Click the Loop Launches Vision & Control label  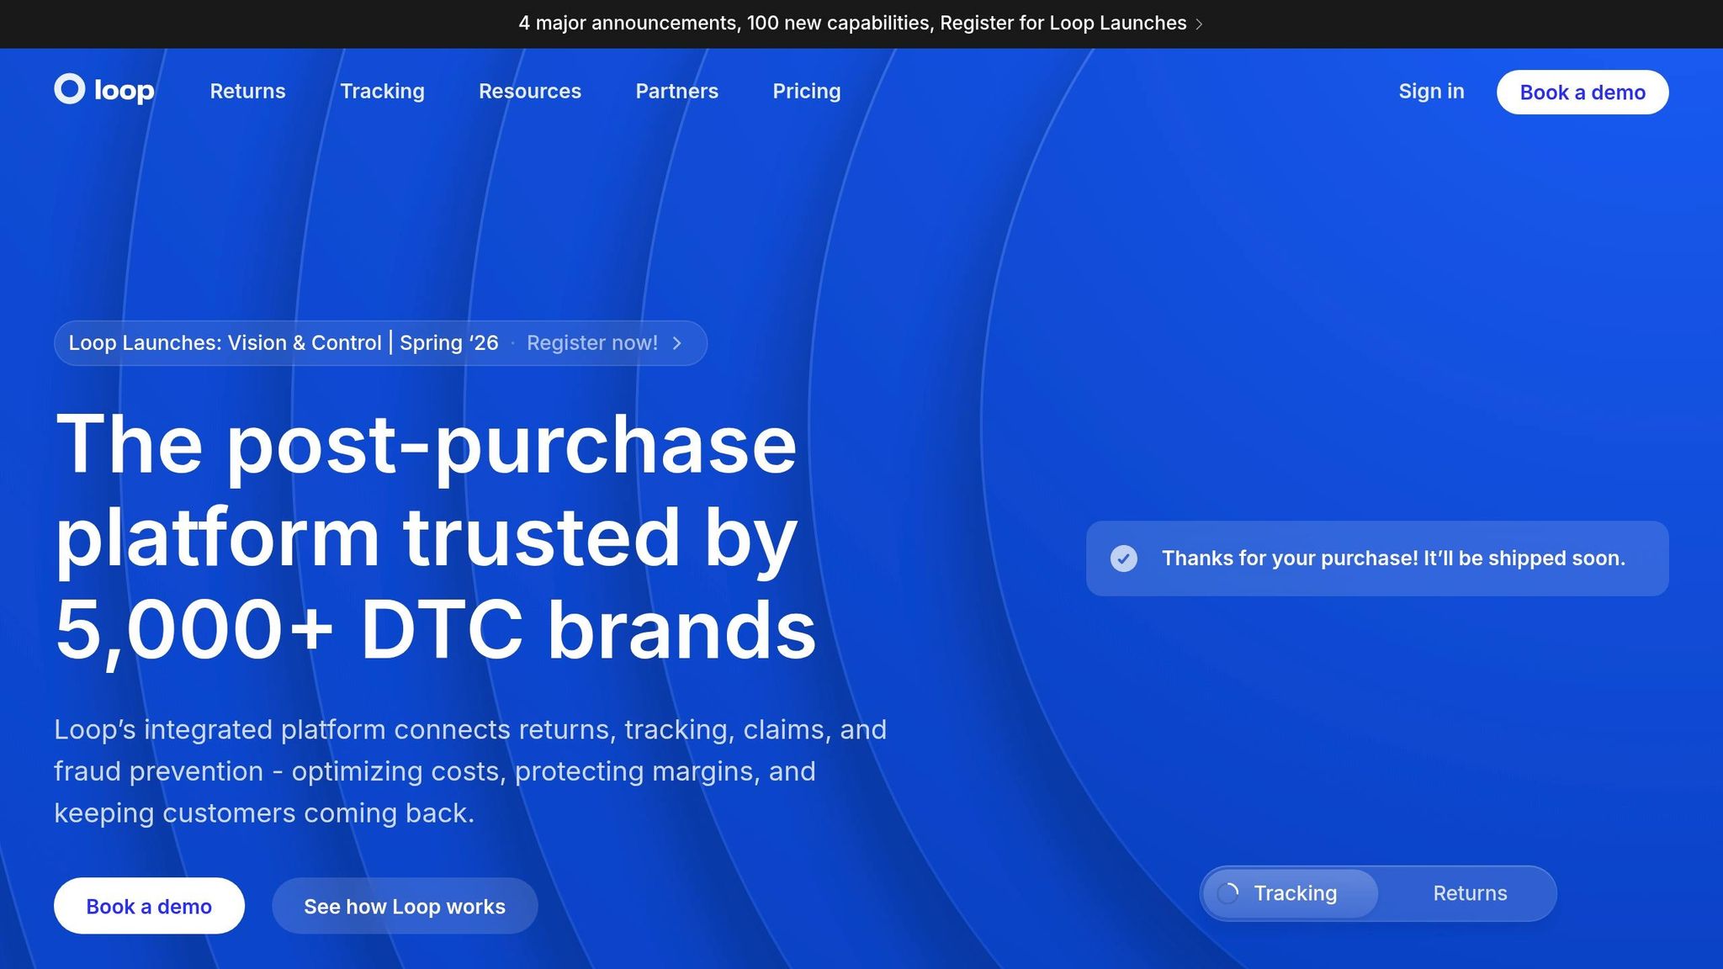click(x=283, y=343)
